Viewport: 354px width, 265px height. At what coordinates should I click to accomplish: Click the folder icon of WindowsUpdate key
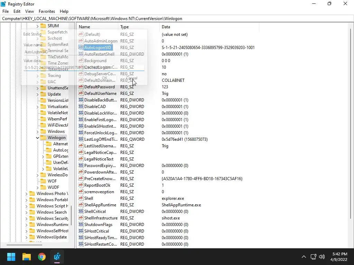point(32,237)
